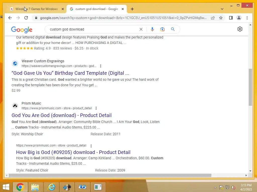257x192 pixels.
Task: Select the custom god download tab
Action: click(96, 9)
